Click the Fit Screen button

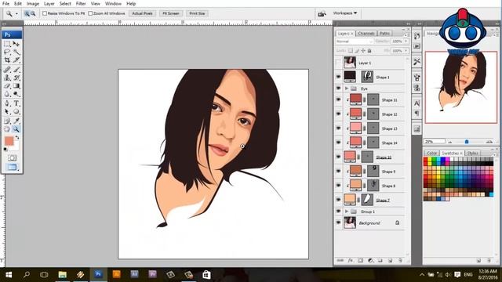[x=171, y=13]
